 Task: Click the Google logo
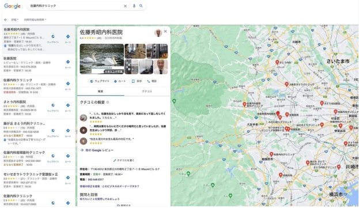12,6
